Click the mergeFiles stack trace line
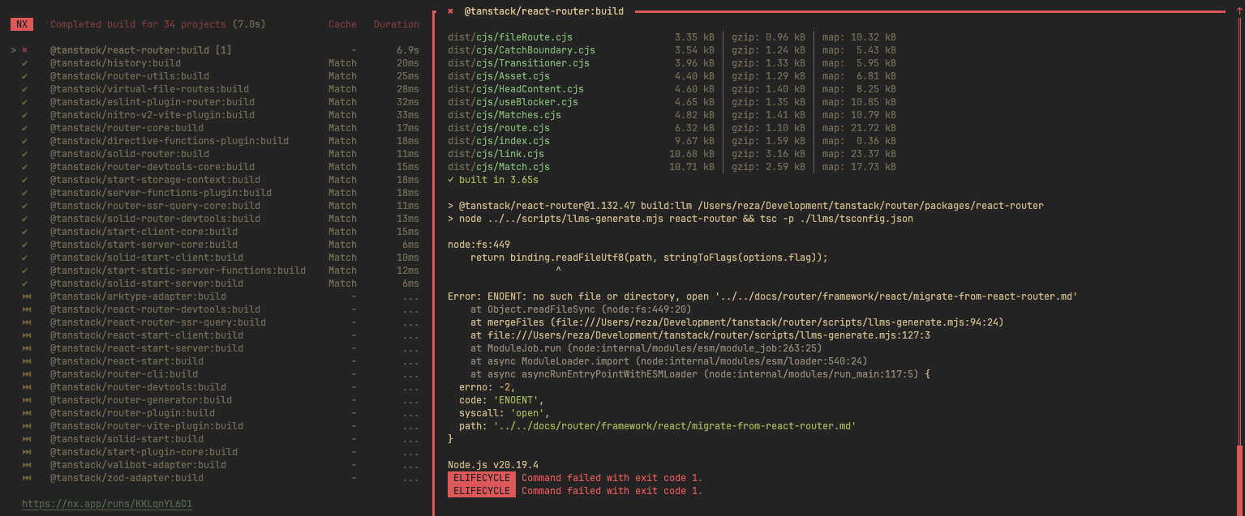The width and height of the screenshot is (1245, 516). [x=737, y=322]
